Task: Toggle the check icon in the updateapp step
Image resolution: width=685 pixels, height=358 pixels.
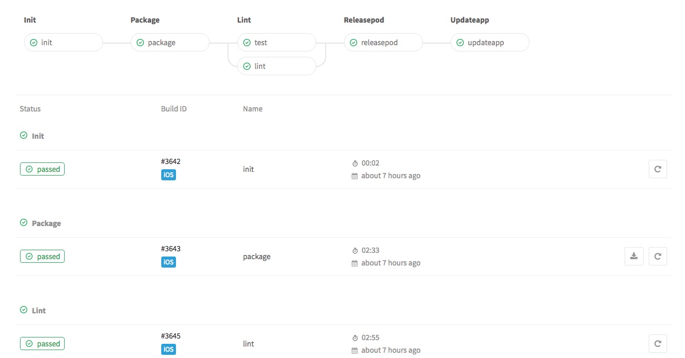Action: [460, 43]
